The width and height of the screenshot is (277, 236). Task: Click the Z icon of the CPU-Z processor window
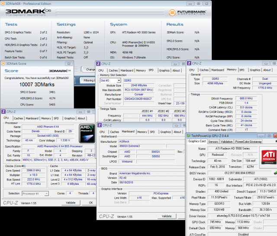[3, 112]
